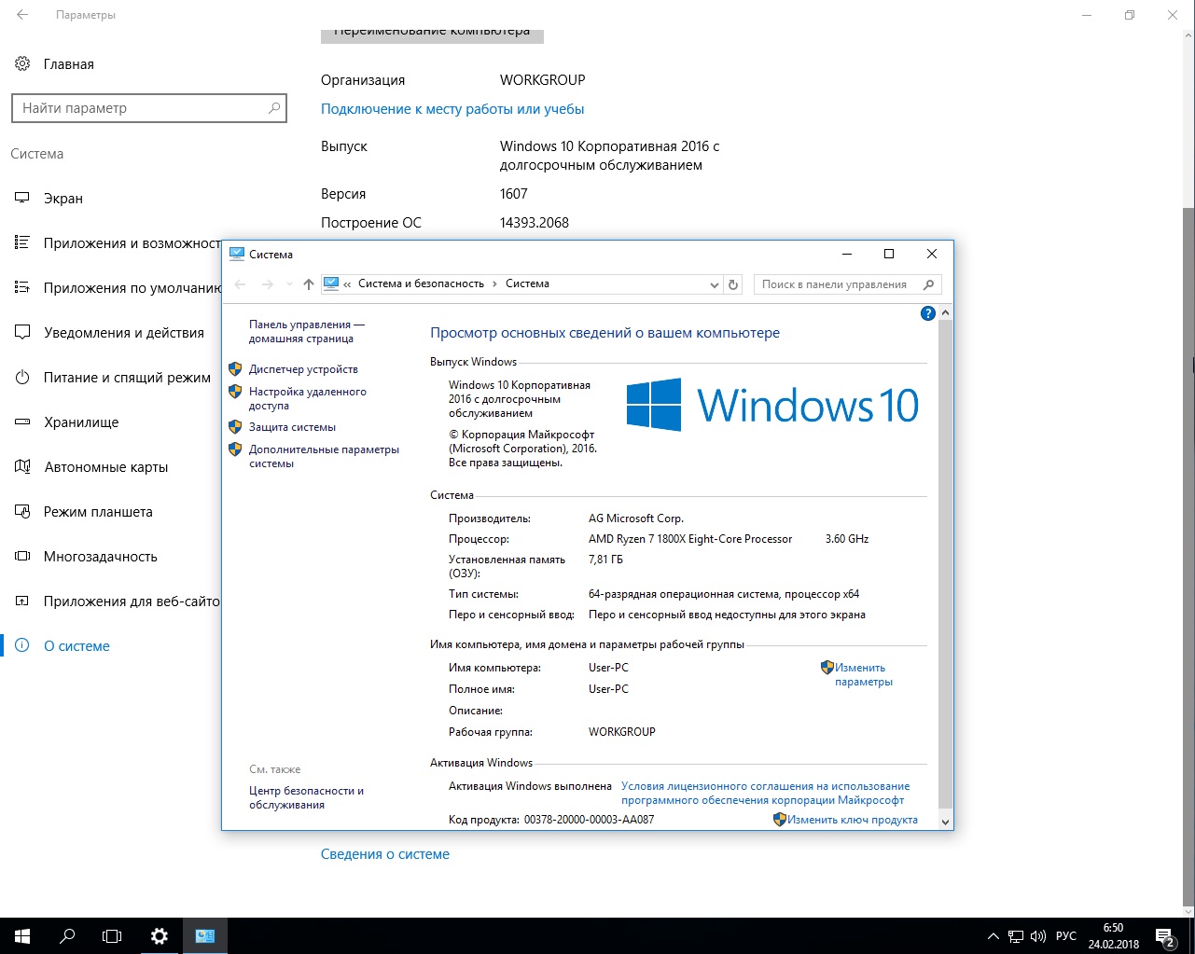Click the magnifier icon in Найти параметр box
The height and width of the screenshot is (954, 1195).
coord(274,108)
